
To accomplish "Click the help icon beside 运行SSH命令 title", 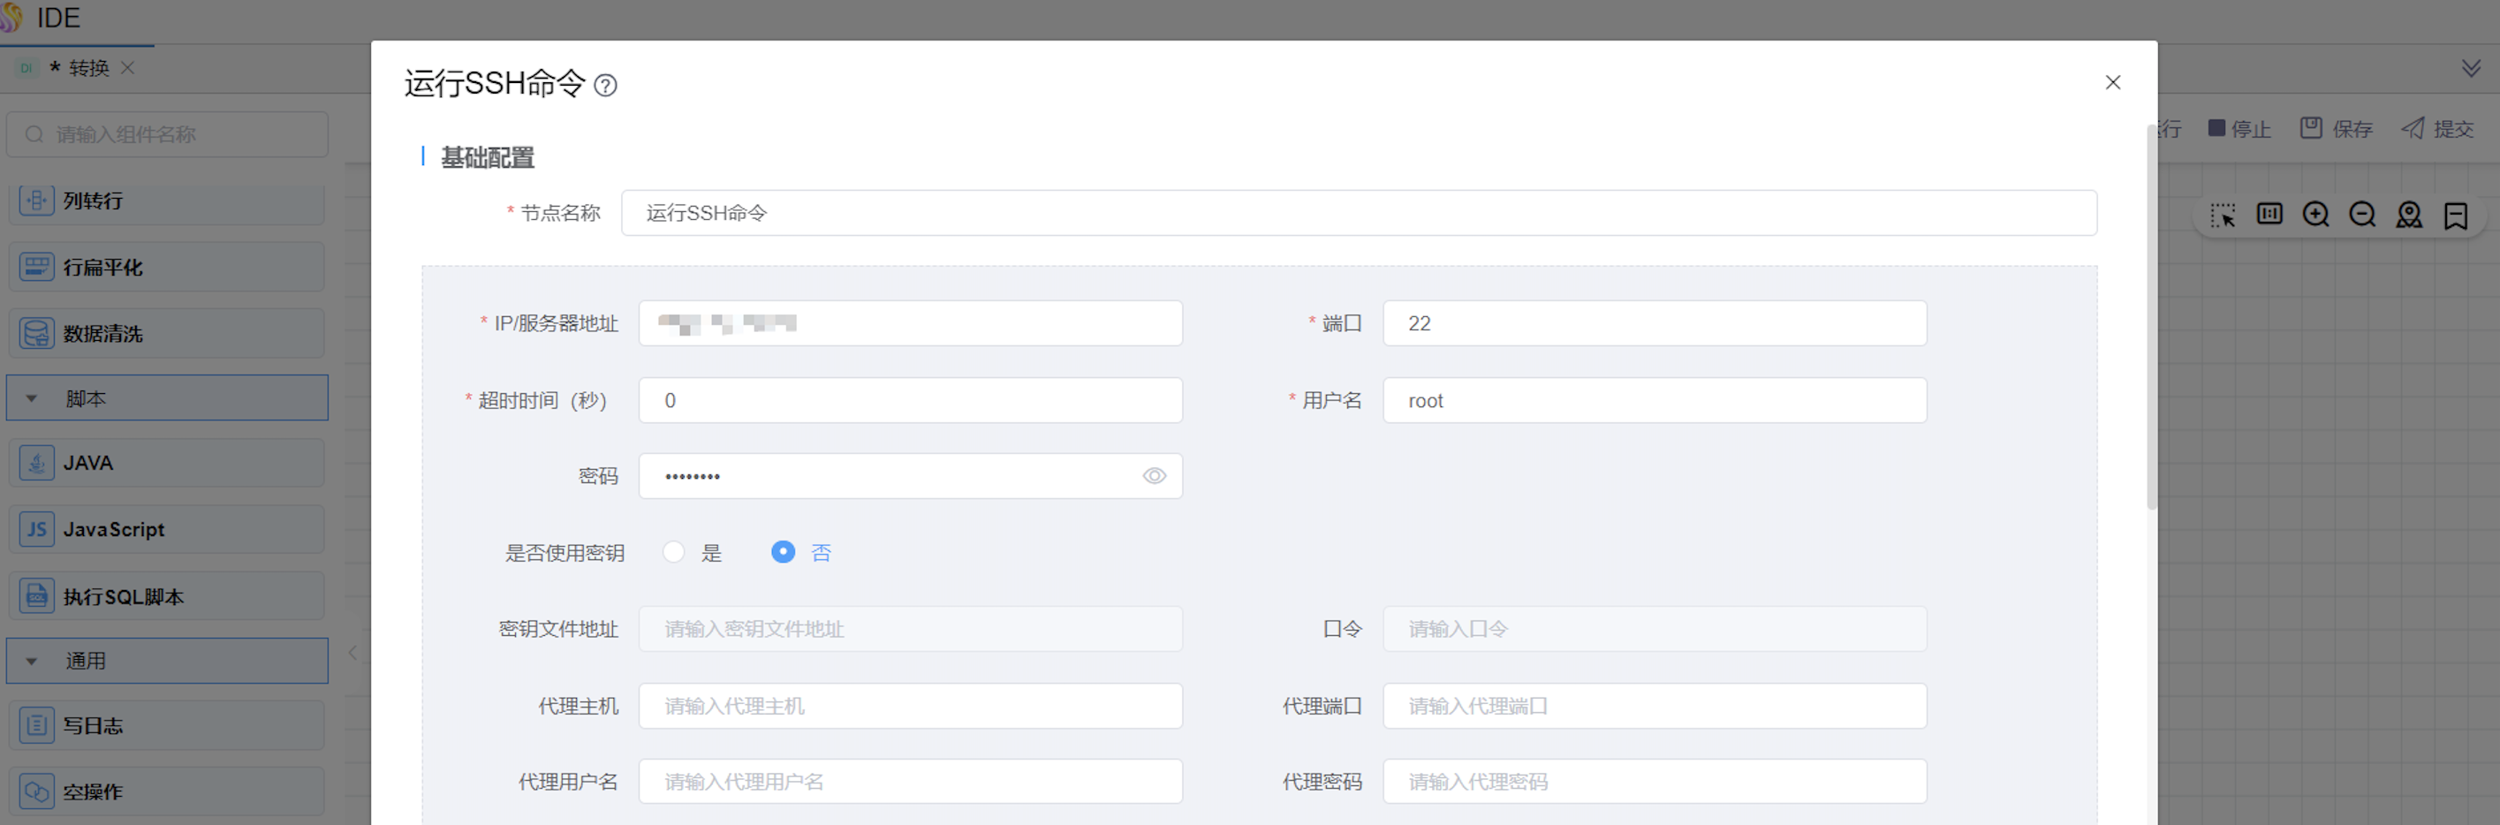I will [x=606, y=86].
